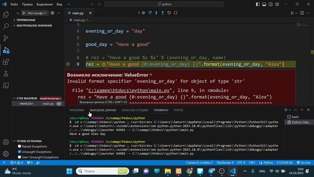Start debugging with the green play button
Viewport: 314px width, 177px height.
[24, 13]
